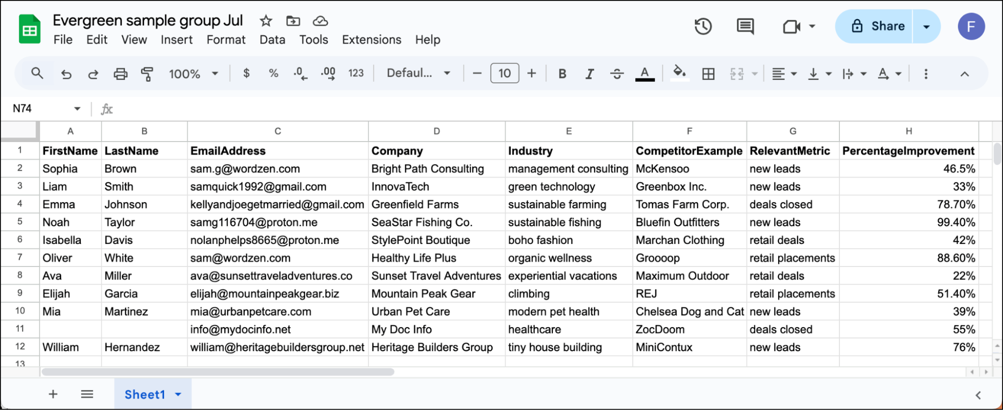Open the Share button dropdown arrow
The height and width of the screenshot is (410, 1003).
(926, 27)
